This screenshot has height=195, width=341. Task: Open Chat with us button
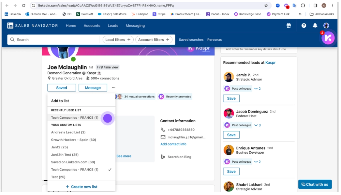pyautogui.click(x=315, y=184)
